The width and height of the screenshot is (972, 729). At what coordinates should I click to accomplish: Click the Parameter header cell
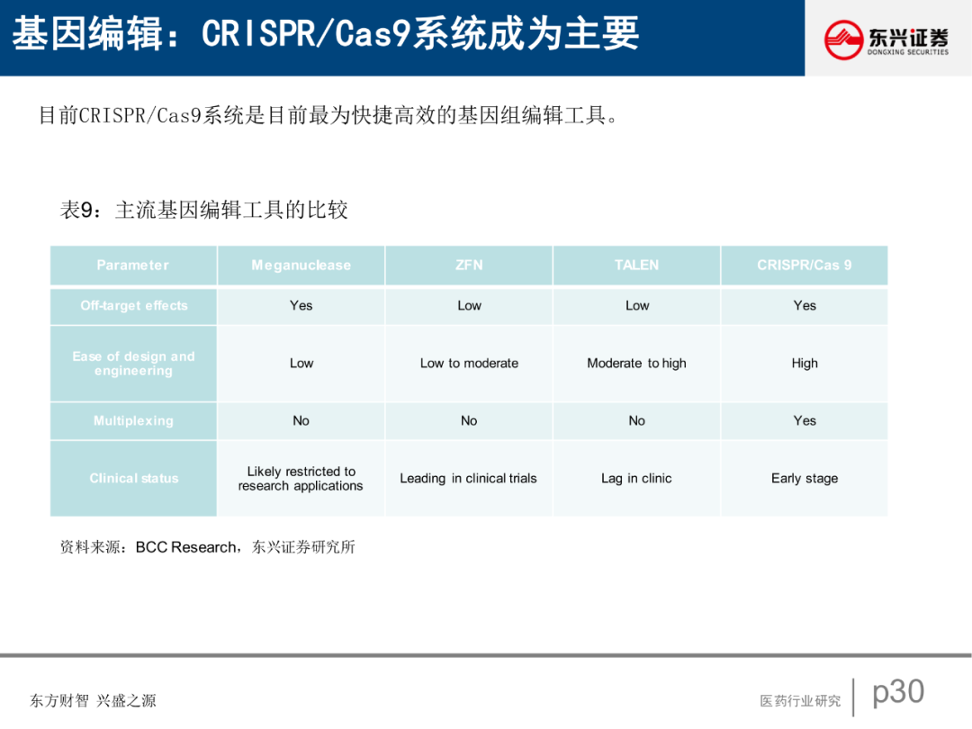pyautogui.click(x=133, y=265)
